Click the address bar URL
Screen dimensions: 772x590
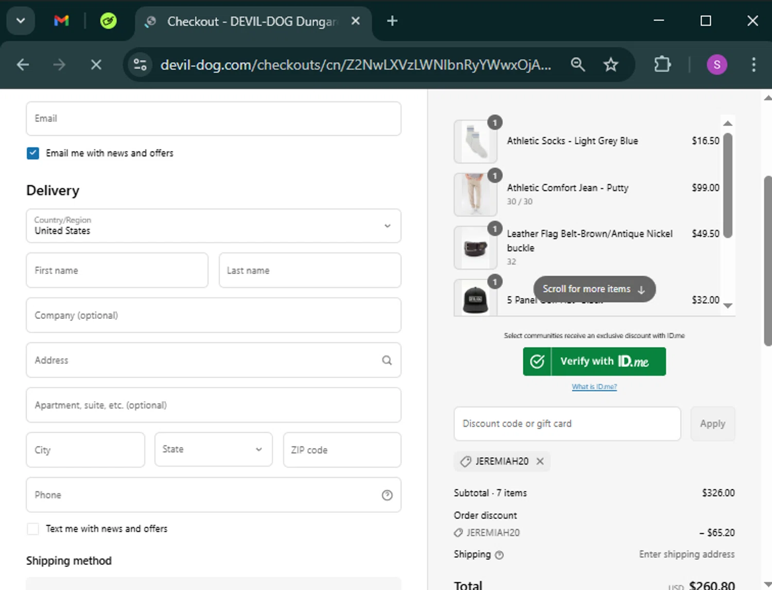356,64
